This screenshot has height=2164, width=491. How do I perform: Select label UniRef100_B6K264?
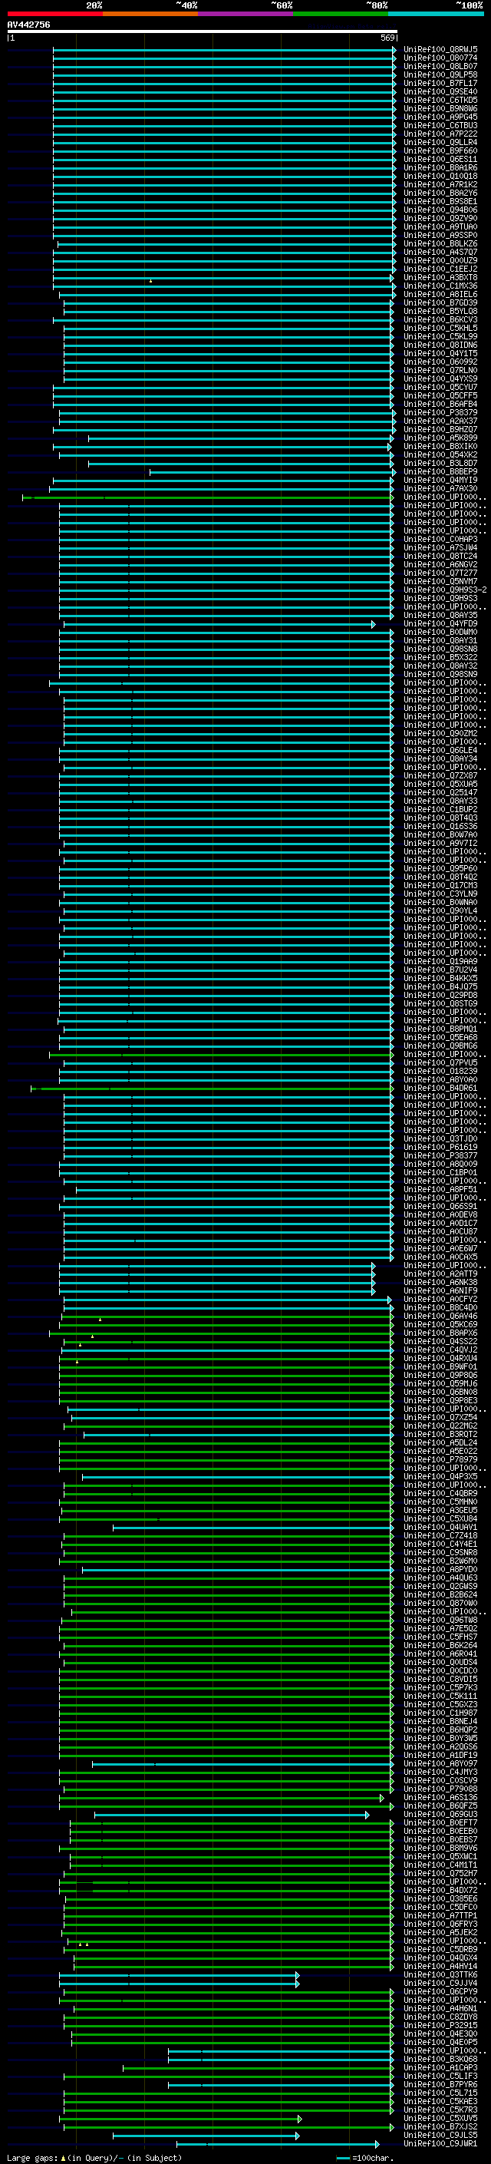coord(440,1645)
